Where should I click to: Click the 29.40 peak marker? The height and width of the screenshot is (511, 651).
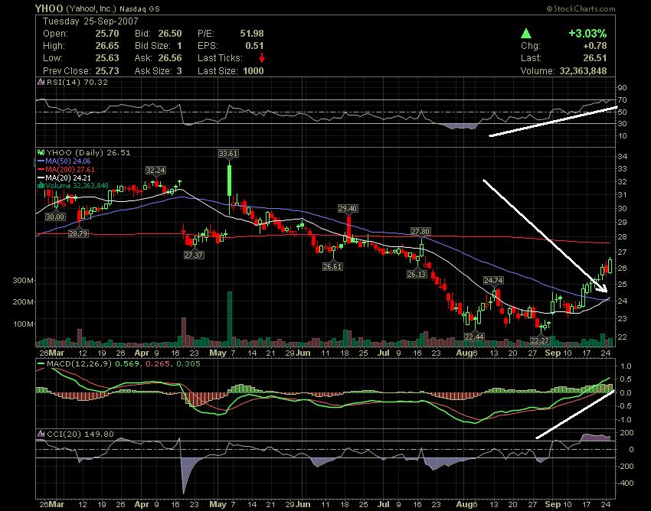point(348,209)
